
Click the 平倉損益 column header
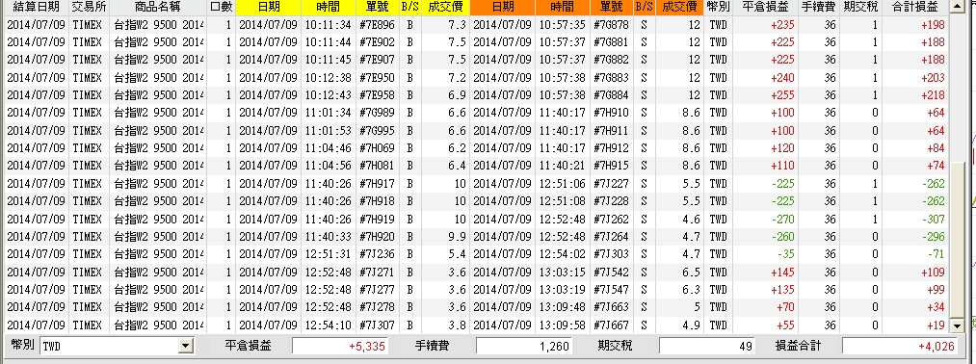[765, 8]
